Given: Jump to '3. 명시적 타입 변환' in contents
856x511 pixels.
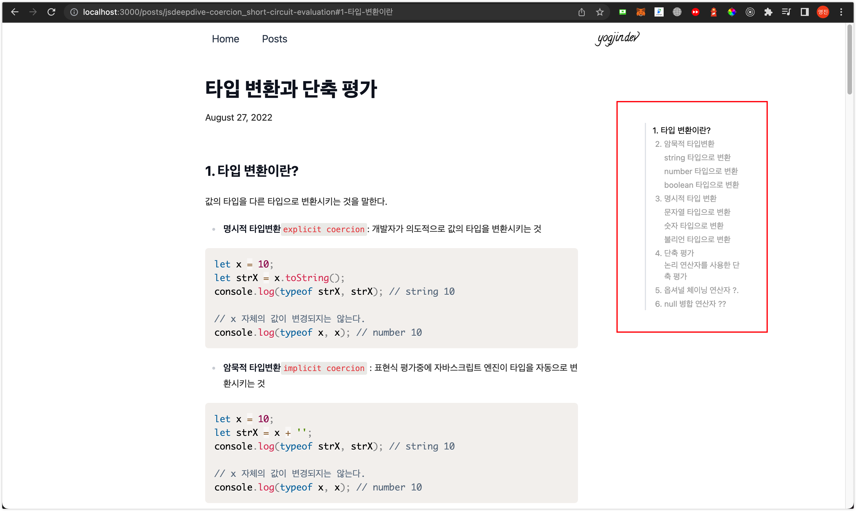Looking at the screenshot, I should [686, 198].
